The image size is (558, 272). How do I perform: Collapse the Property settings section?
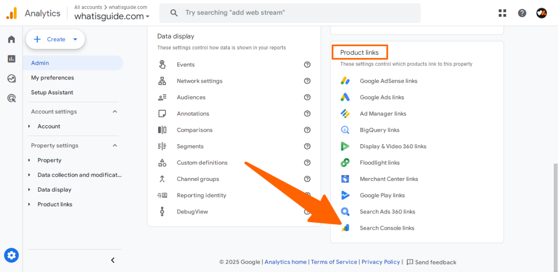115,146
